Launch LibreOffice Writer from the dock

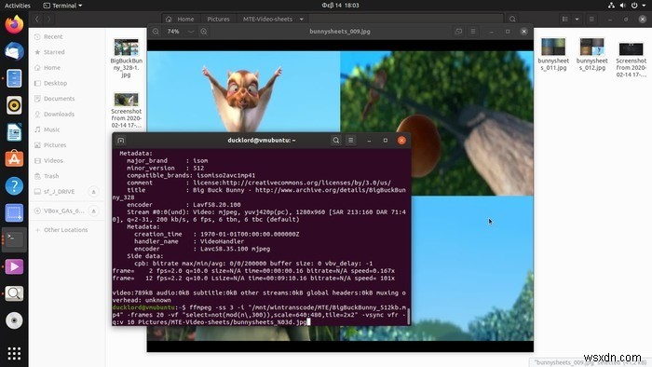pyautogui.click(x=14, y=132)
